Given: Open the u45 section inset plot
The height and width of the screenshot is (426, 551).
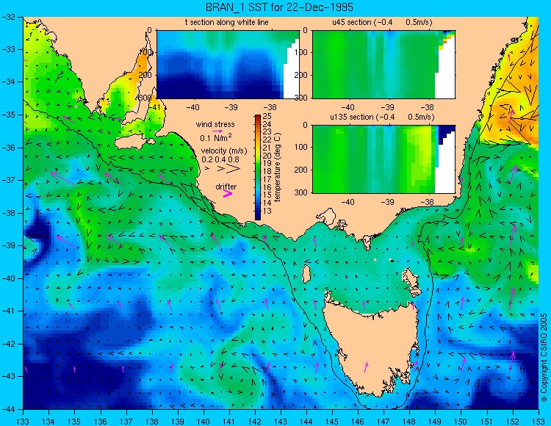Looking at the screenshot, I should point(383,65).
